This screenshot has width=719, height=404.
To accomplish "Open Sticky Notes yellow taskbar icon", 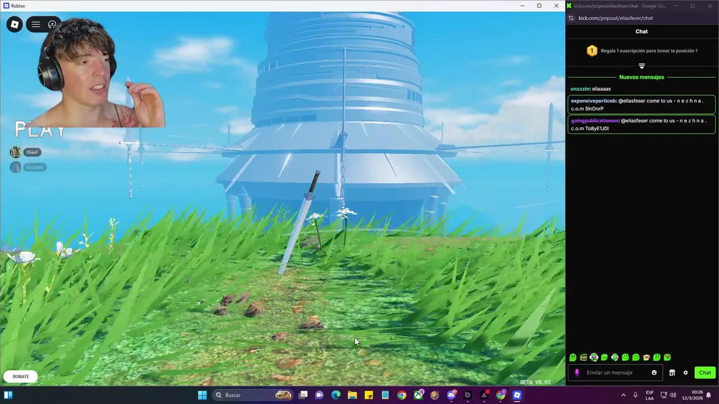I will (369, 395).
